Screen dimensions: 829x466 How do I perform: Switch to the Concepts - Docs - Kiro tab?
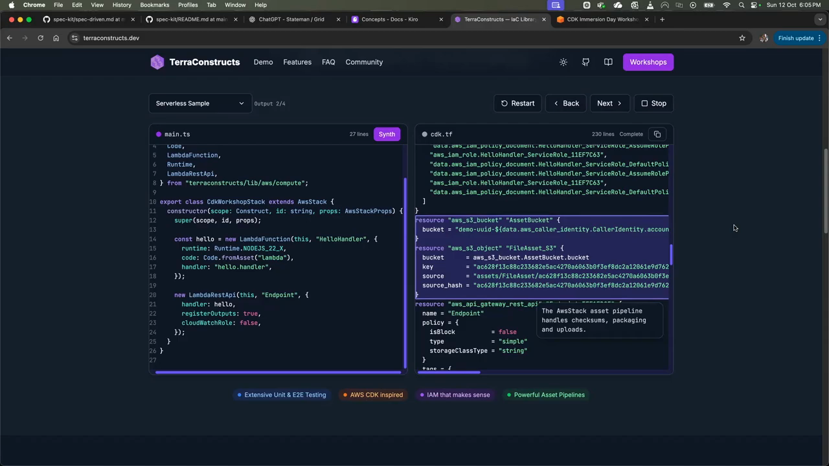389,19
